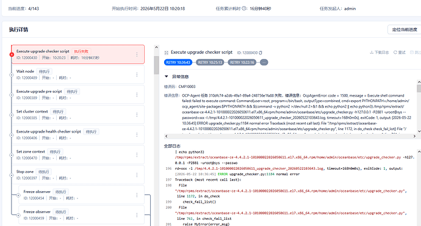Screen dimensions: 421x226
Task: Select the RETRY 10:25:13 attempt
Action: pos(210,62)
